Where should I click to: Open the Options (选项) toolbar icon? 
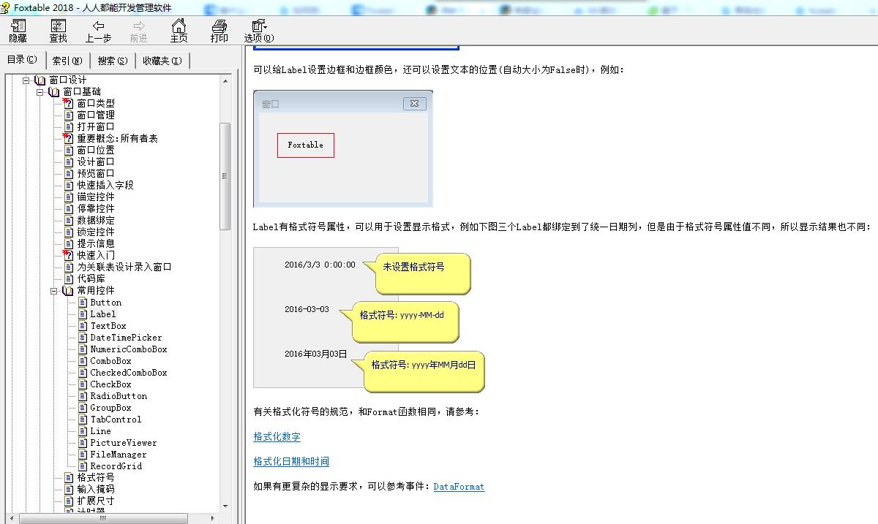pyautogui.click(x=259, y=26)
